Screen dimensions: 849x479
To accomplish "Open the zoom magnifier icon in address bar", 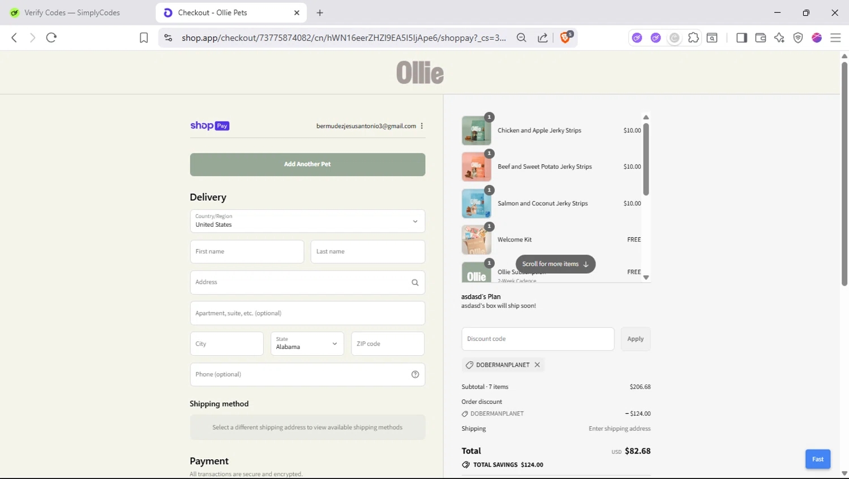I will pos(521,38).
